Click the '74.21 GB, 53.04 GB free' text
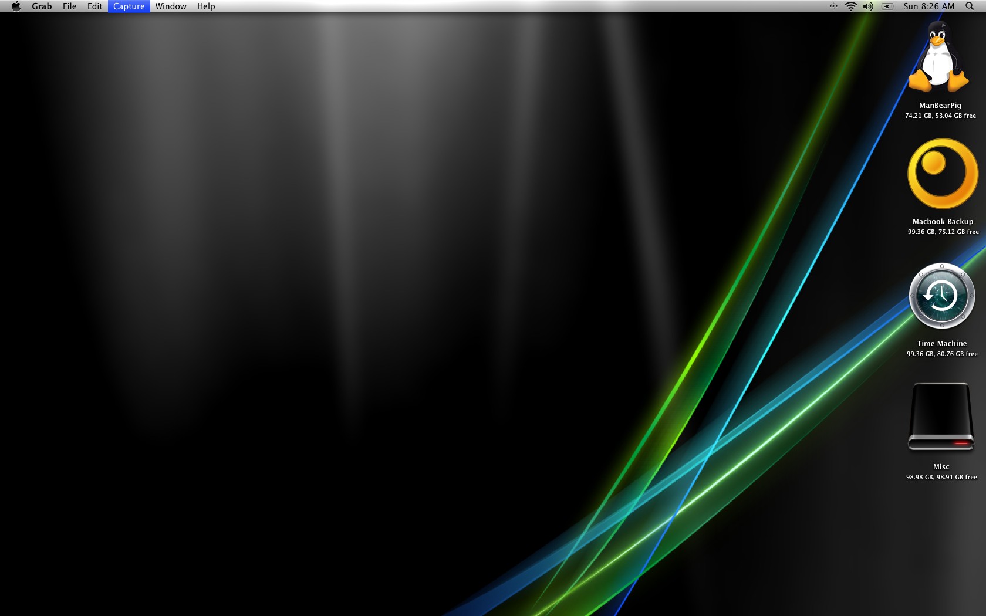The width and height of the screenshot is (986, 616). tap(940, 116)
